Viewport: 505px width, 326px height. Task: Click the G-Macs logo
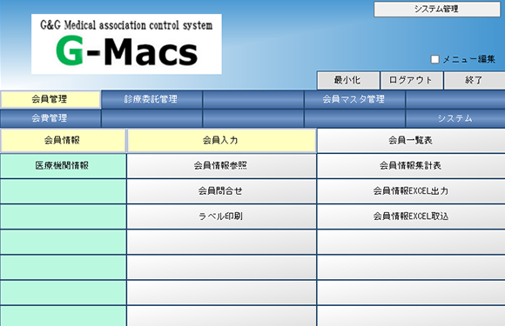point(126,44)
